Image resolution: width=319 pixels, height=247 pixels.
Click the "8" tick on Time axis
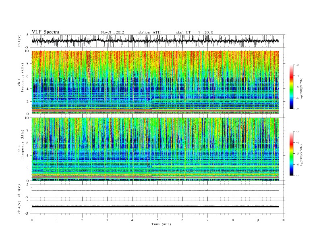233,220
